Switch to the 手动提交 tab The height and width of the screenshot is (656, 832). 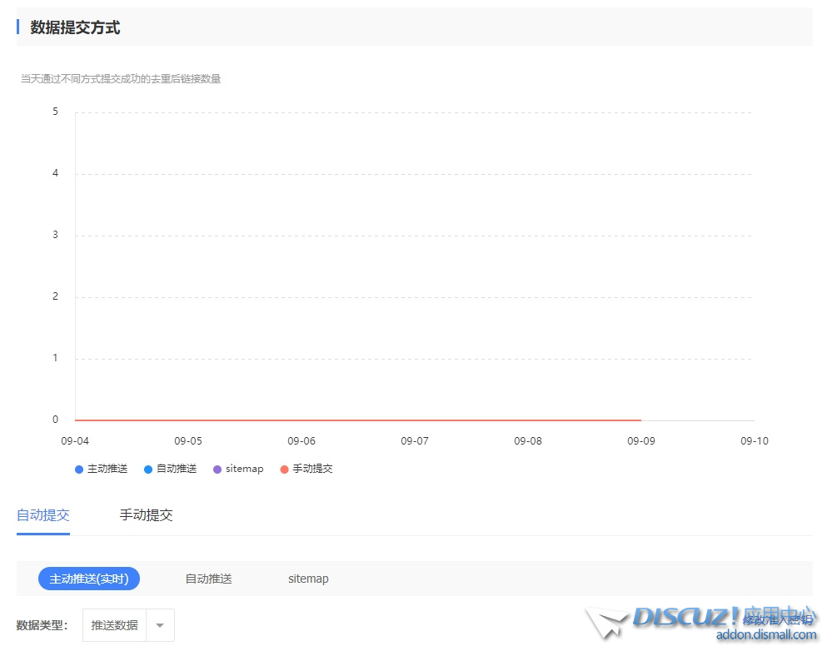(x=146, y=514)
